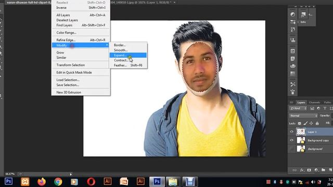333x187 pixels.
Task: Expand the collapsed icon dock arrows
Action: pos(296,7)
